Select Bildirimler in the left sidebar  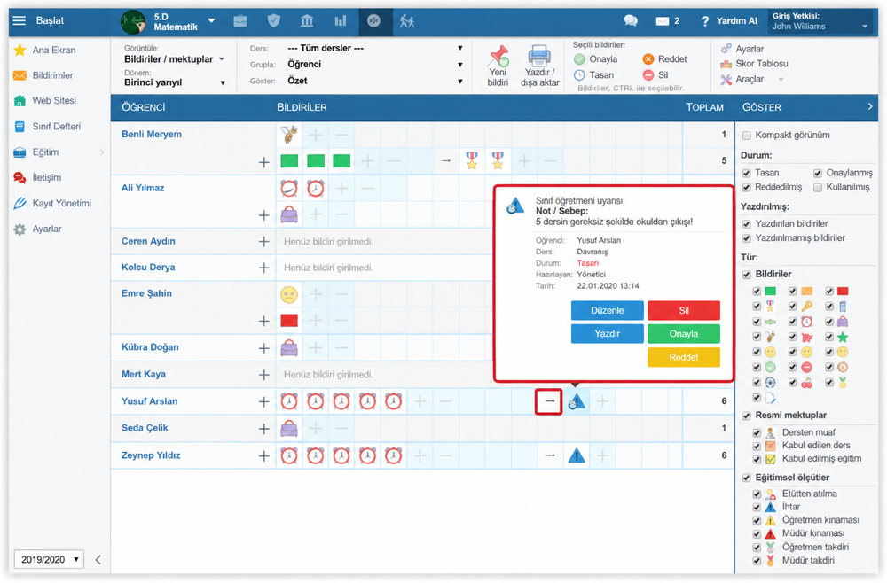[52, 75]
